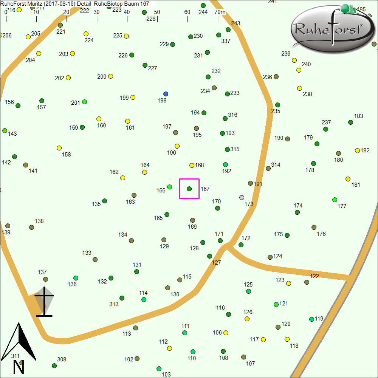
Task: Click tree marker 235 beside the path
Action: click(x=277, y=105)
